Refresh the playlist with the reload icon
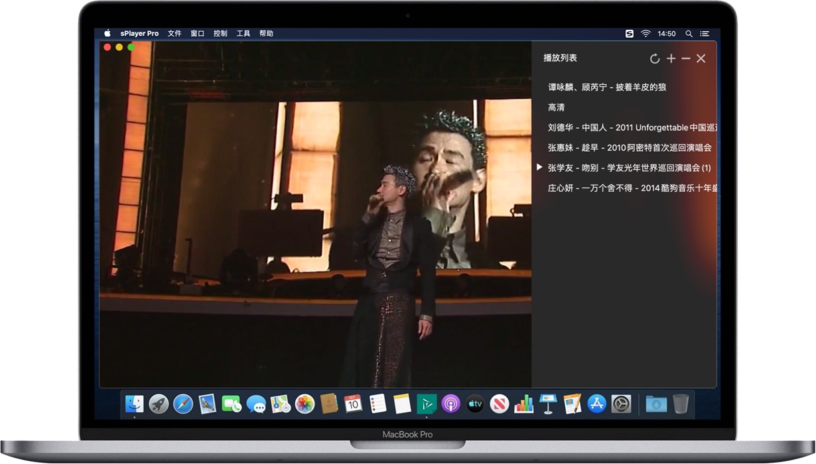The image size is (816, 464). pos(654,59)
